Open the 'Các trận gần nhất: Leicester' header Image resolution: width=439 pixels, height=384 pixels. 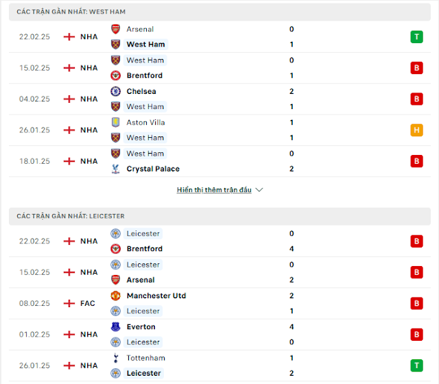[x=71, y=216]
